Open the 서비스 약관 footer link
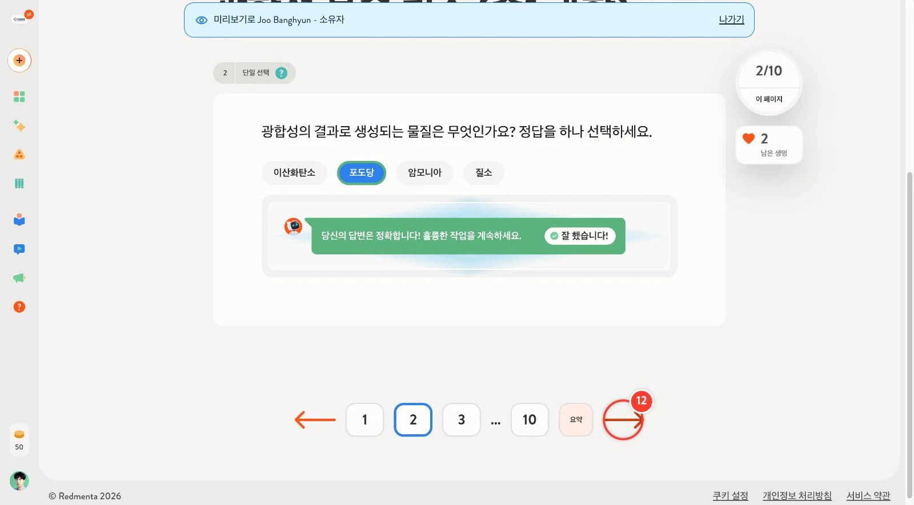914x505 pixels. tap(868, 496)
